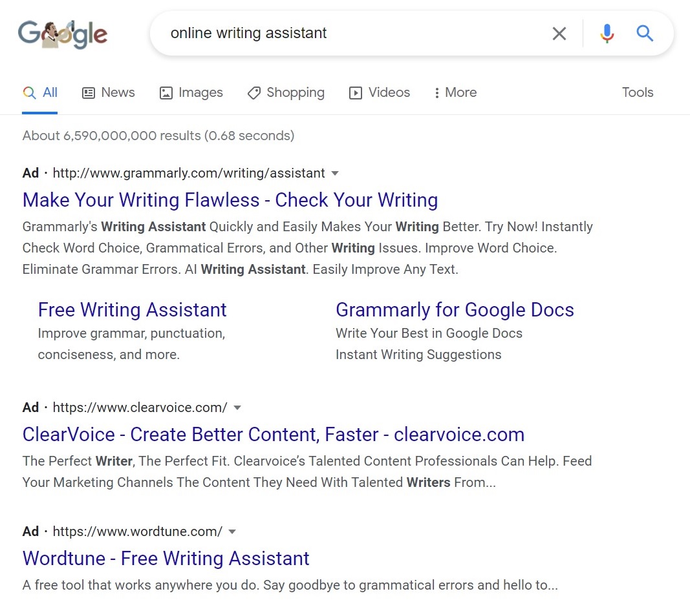Expand the grammarly.com ad URL dropdown arrow
The width and height of the screenshot is (690, 609).
(335, 174)
